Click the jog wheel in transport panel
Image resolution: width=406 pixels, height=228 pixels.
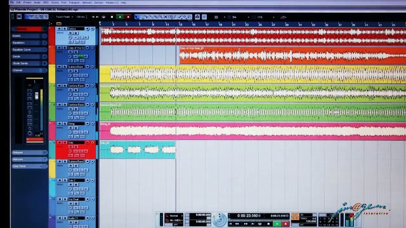[219, 219]
